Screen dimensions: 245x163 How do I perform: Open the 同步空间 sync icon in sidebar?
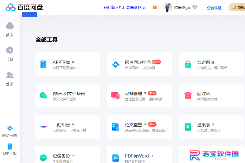[10, 128]
